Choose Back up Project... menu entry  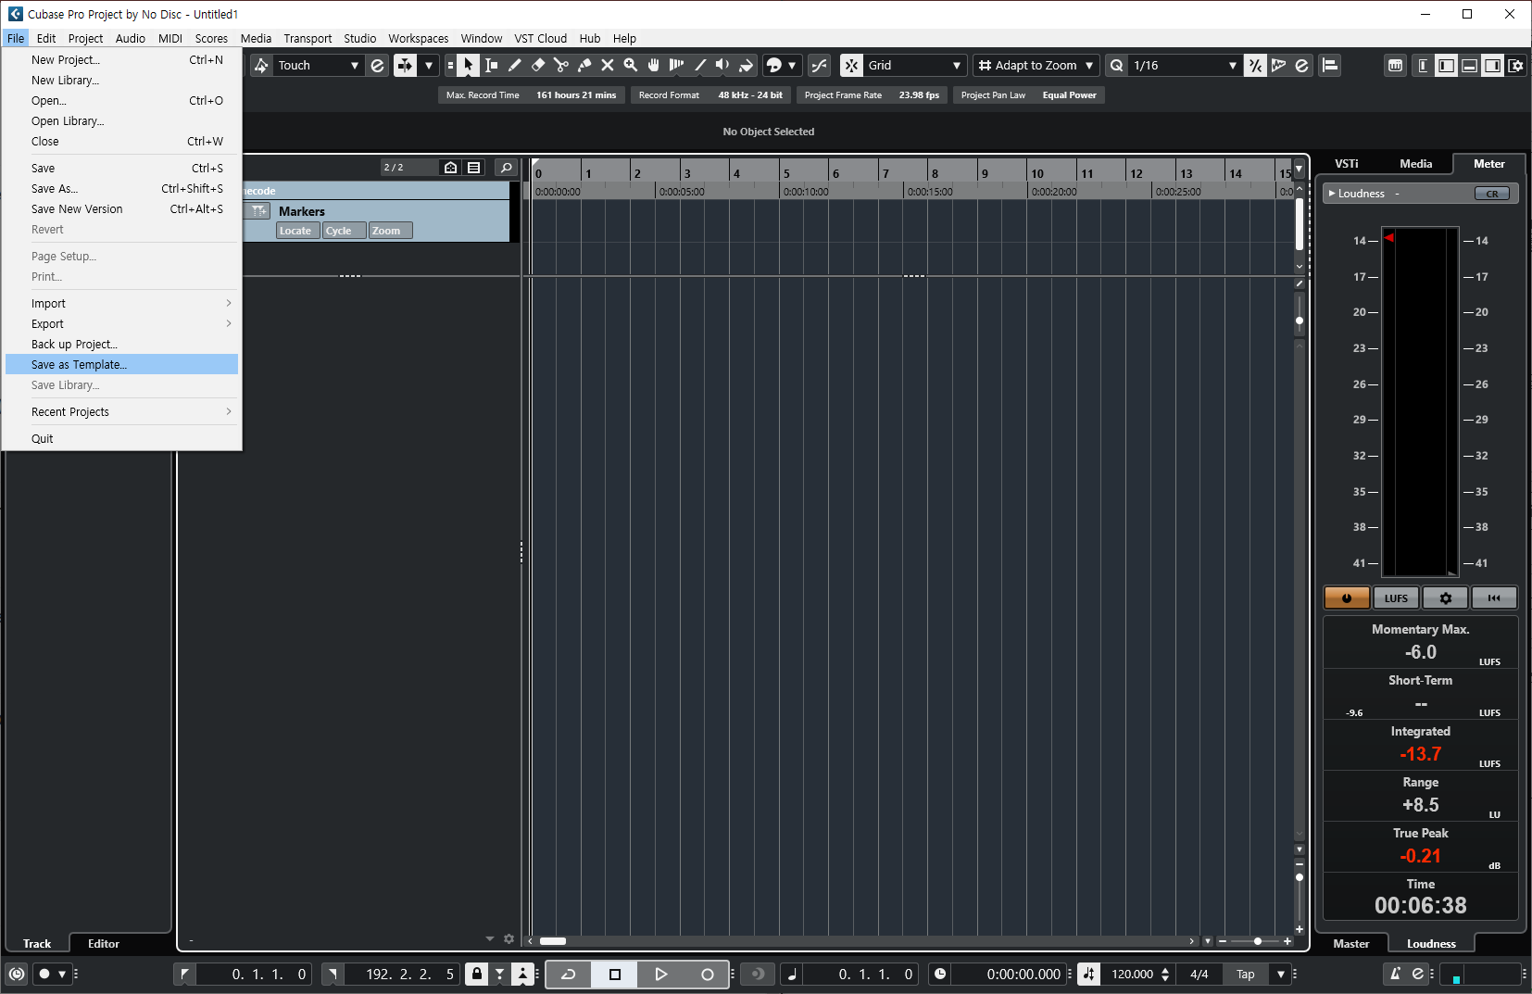(x=121, y=344)
